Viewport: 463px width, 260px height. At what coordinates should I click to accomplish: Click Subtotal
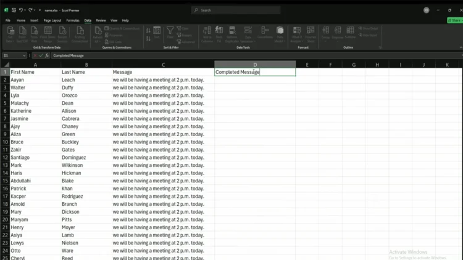coord(350,33)
